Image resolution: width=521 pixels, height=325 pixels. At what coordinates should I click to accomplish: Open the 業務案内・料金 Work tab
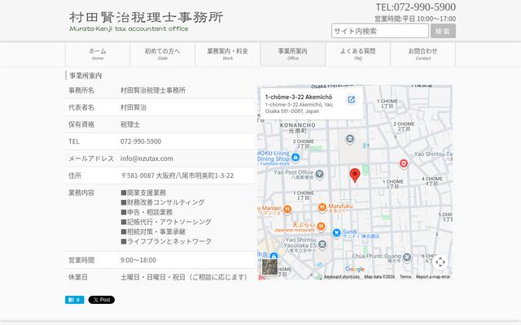[228, 54]
